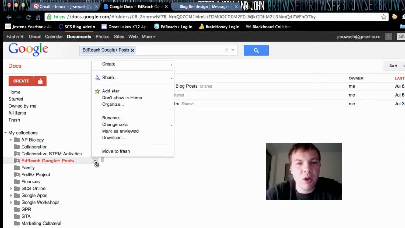
Task: Clear the search box with the X
Action: click(227, 50)
